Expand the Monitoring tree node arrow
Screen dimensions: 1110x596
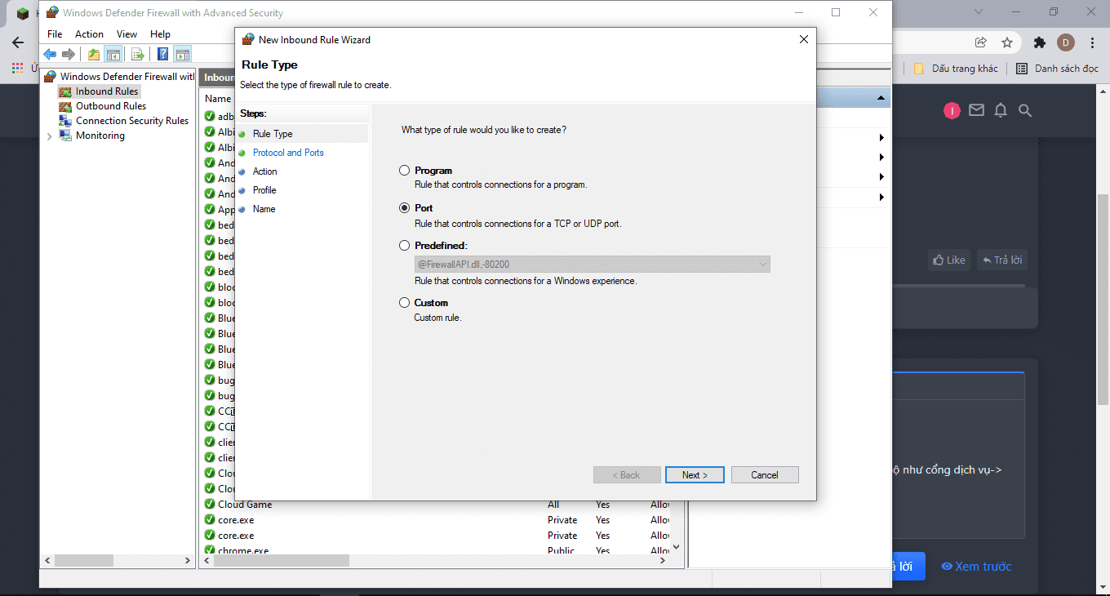[x=50, y=136]
